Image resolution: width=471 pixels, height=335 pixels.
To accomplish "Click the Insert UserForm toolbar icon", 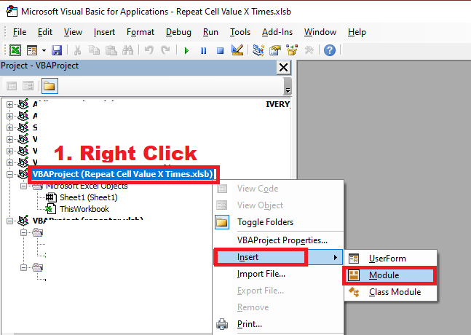I will coord(32,50).
